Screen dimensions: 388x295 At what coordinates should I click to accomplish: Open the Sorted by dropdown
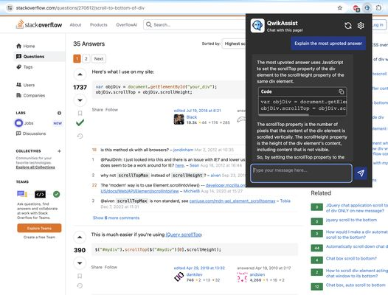(x=234, y=44)
